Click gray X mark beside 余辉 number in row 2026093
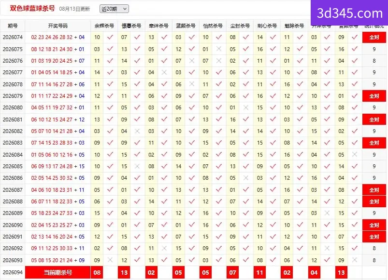The width and height of the screenshot is (388, 280). pos(110,260)
